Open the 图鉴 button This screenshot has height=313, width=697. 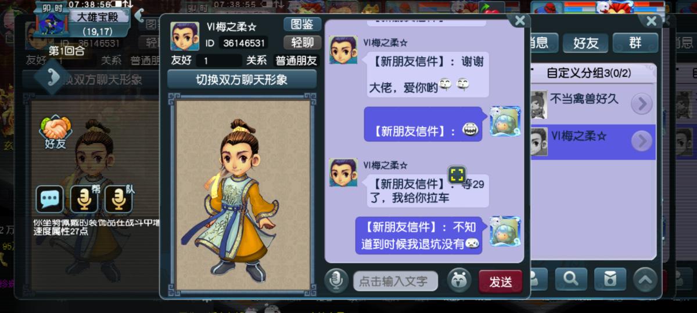click(x=302, y=24)
